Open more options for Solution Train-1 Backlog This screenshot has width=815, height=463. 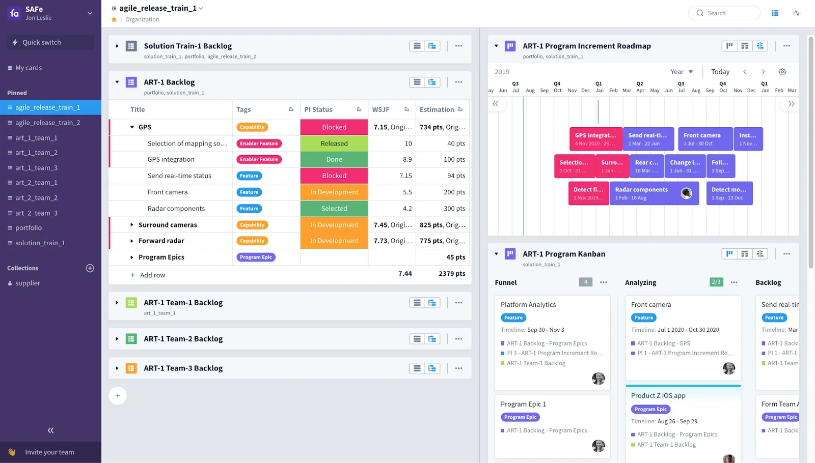[458, 46]
